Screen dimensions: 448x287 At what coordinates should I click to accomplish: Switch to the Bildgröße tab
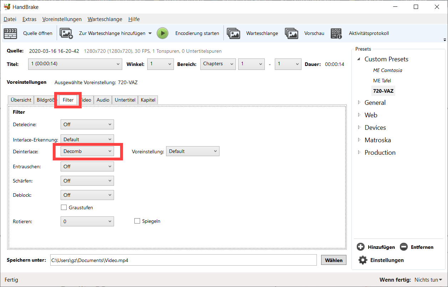click(46, 100)
